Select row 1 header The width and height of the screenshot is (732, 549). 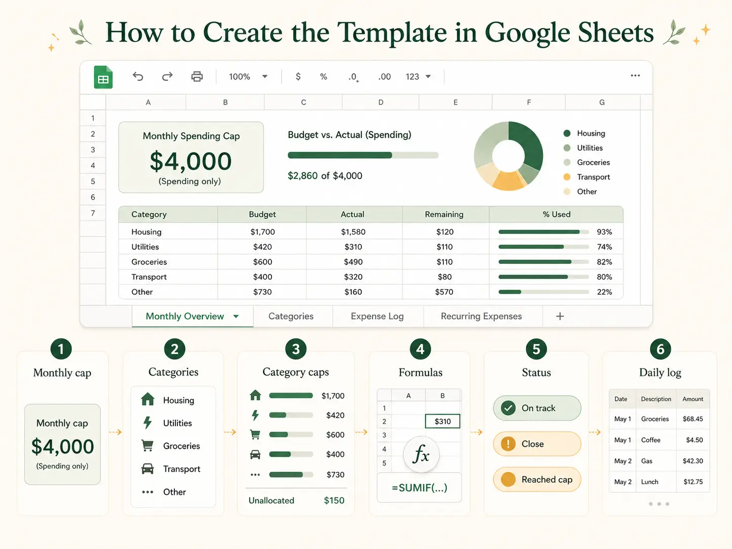pyautogui.click(x=93, y=118)
